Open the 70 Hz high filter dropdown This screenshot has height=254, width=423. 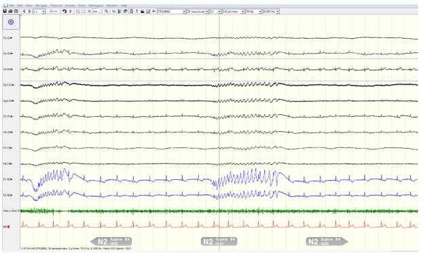coord(254,12)
